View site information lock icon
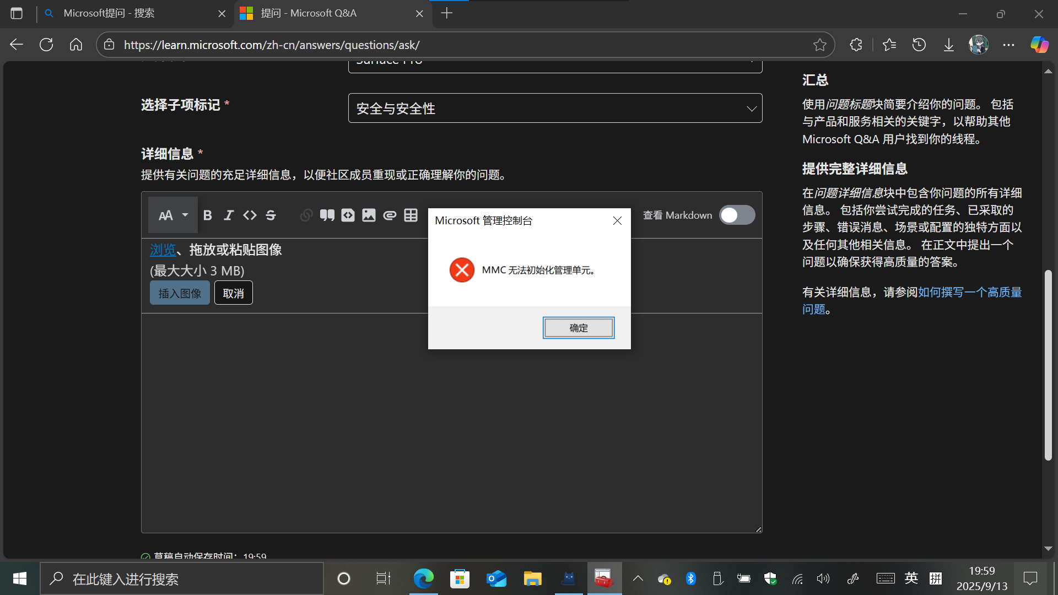Screen dimensions: 1058x595 pyautogui.click(x=109, y=45)
